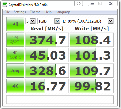Viewport: 121px width, 109px height.
Task: Click the disabled maximize button in title bar
Action: coord(100,4)
